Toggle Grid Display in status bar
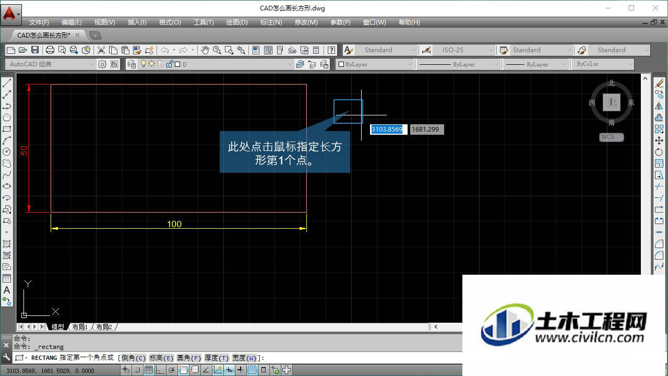This screenshot has width=668, height=376. (149, 370)
